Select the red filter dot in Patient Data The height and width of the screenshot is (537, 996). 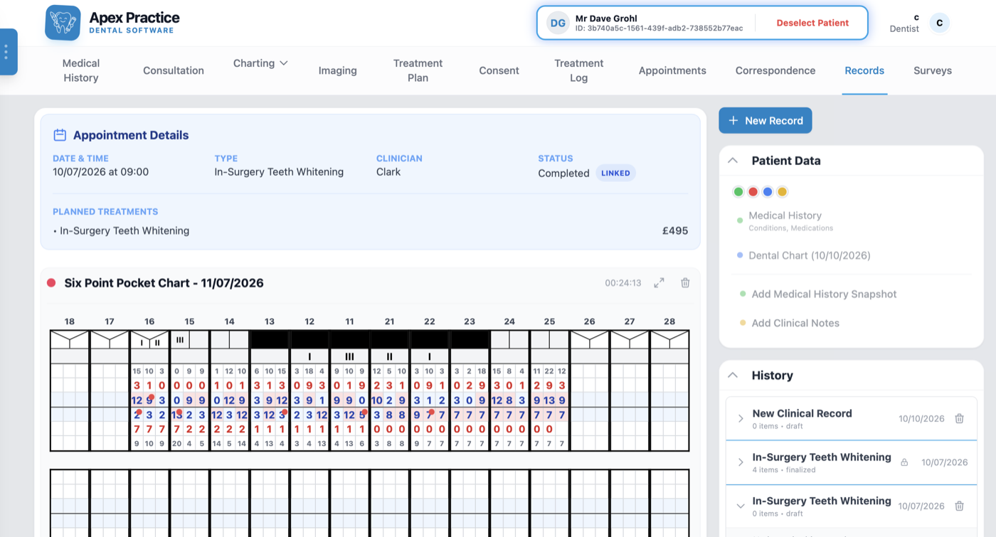click(753, 192)
